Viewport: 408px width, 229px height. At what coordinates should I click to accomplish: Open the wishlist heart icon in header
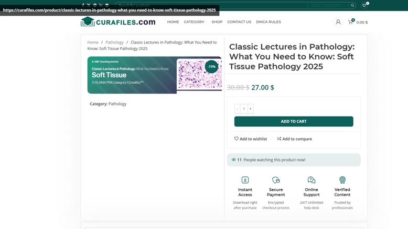[x=364, y=5]
